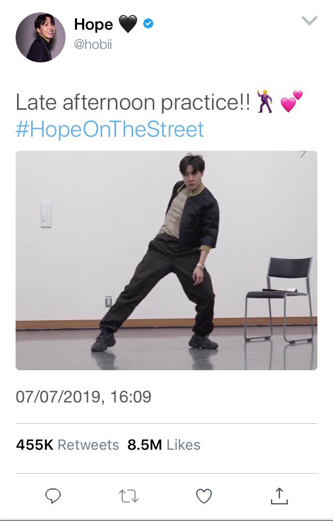
Task: Retweet using the arrows icon
Action: pos(129,497)
